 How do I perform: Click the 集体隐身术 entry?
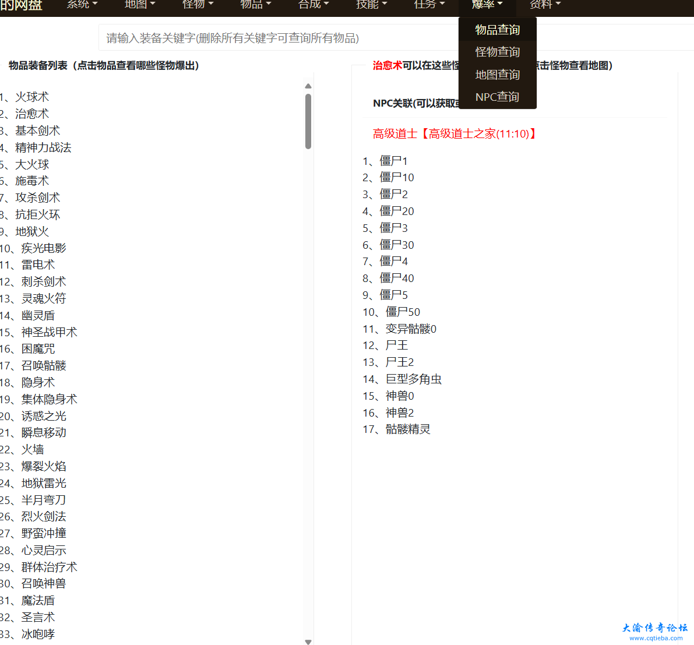pos(49,399)
